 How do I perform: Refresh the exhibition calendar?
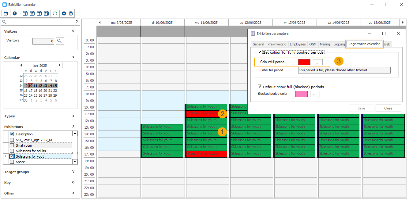coord(55,13)
